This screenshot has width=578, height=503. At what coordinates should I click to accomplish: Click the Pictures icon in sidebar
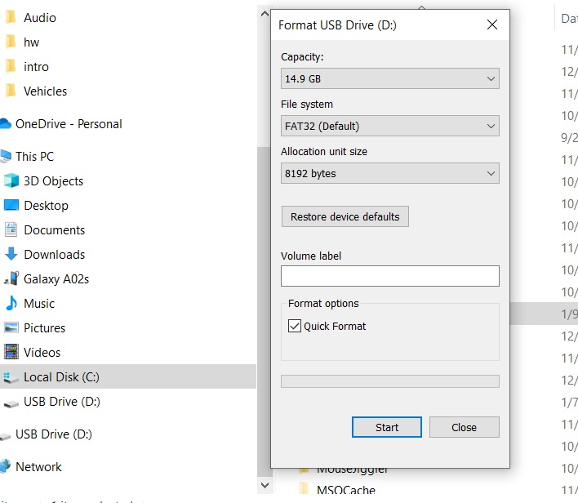coord(11,328)
